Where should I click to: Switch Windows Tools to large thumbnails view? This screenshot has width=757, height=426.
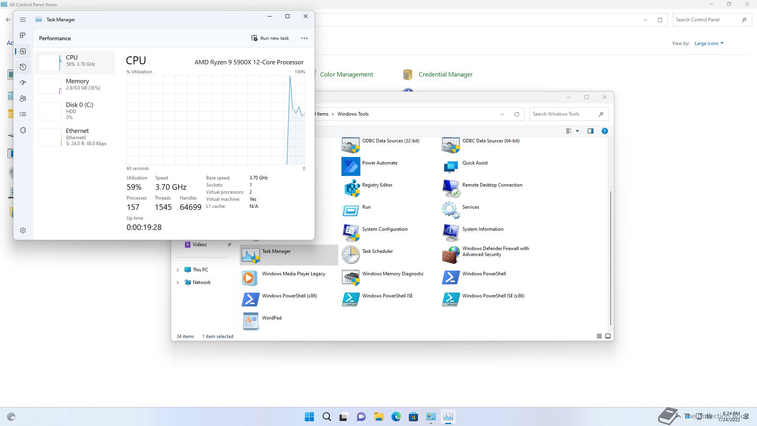[608, 336]
